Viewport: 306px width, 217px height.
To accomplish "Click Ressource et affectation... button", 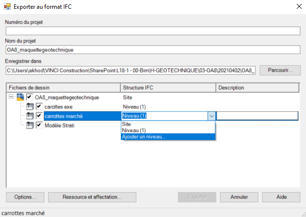I will [92, 197].
